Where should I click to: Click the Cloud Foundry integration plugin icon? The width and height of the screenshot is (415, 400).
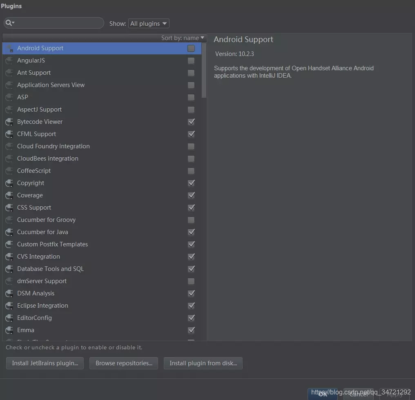9,146
